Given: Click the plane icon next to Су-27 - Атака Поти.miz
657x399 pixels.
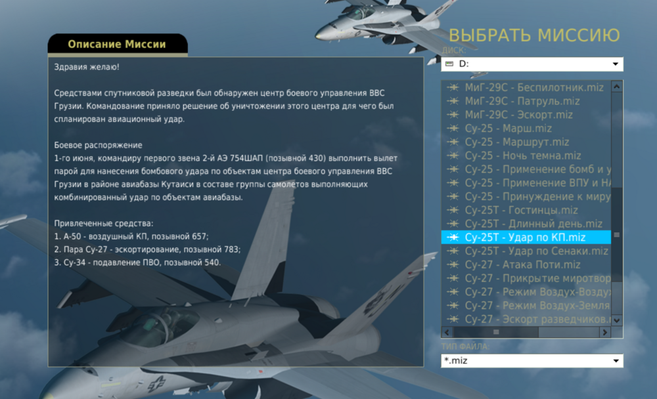Looking at the screenshot, I should (x=453, y=265).
